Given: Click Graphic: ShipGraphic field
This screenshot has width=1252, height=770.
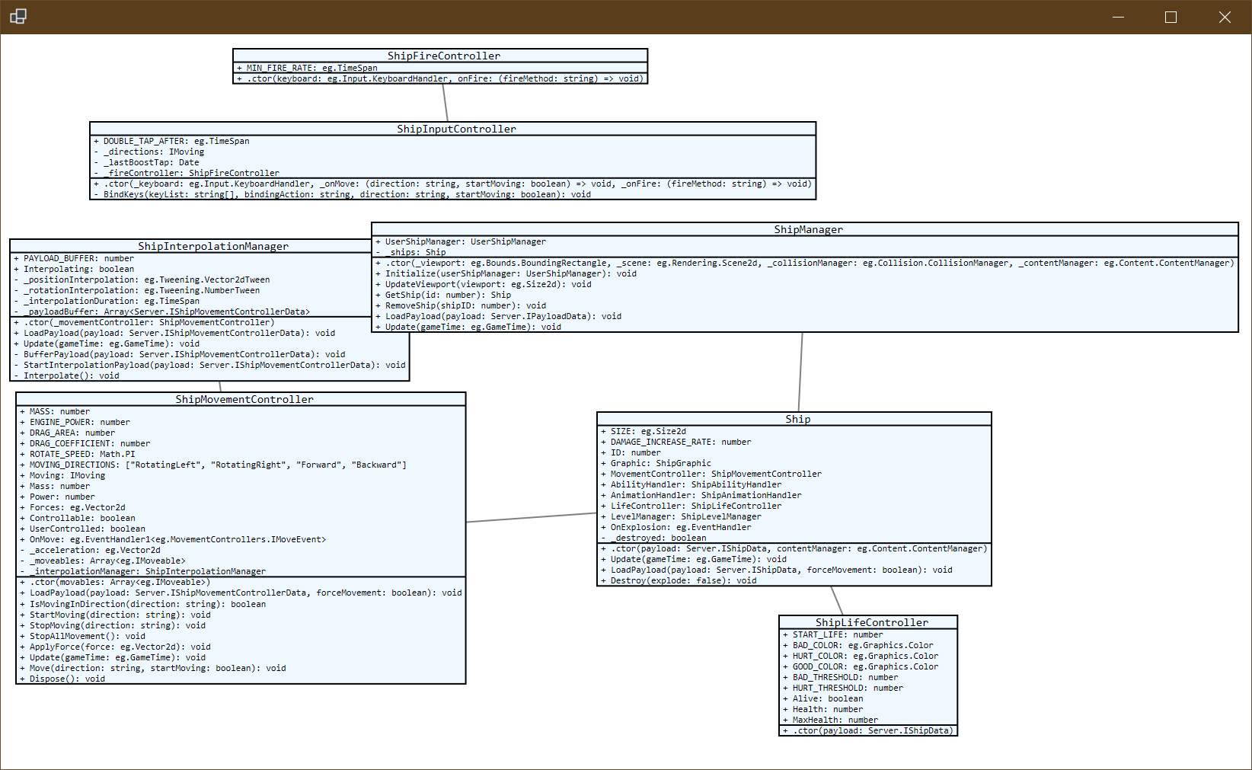Looking at the screenshot, I should tap(656, 463).
